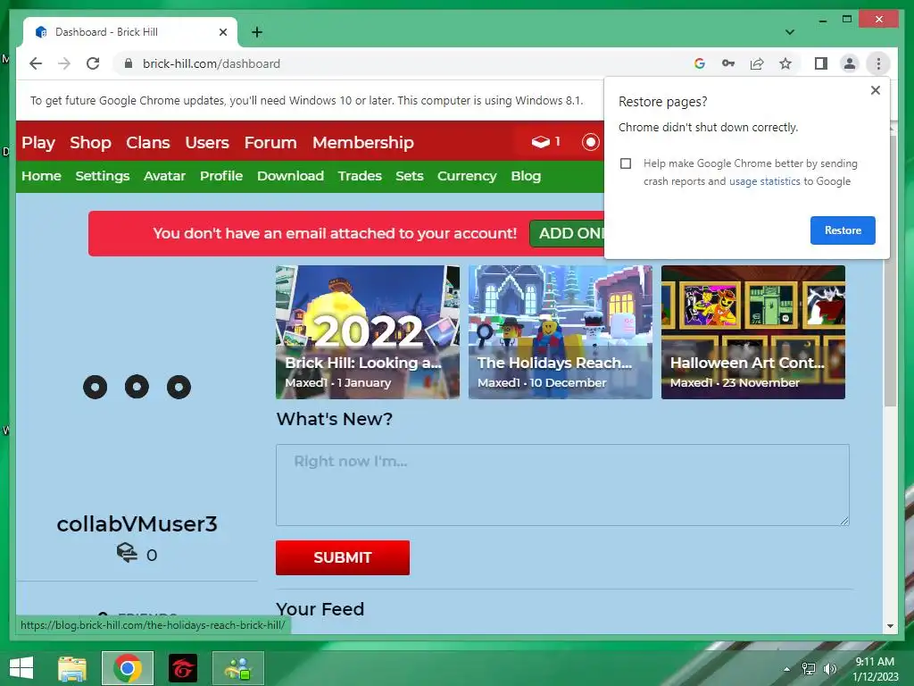Open the red Garena taskbar app
Viewport: 914px width, 686px height.
point(183,668)
